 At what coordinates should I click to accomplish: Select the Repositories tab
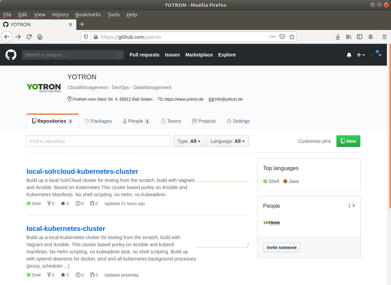pos(52,121)
